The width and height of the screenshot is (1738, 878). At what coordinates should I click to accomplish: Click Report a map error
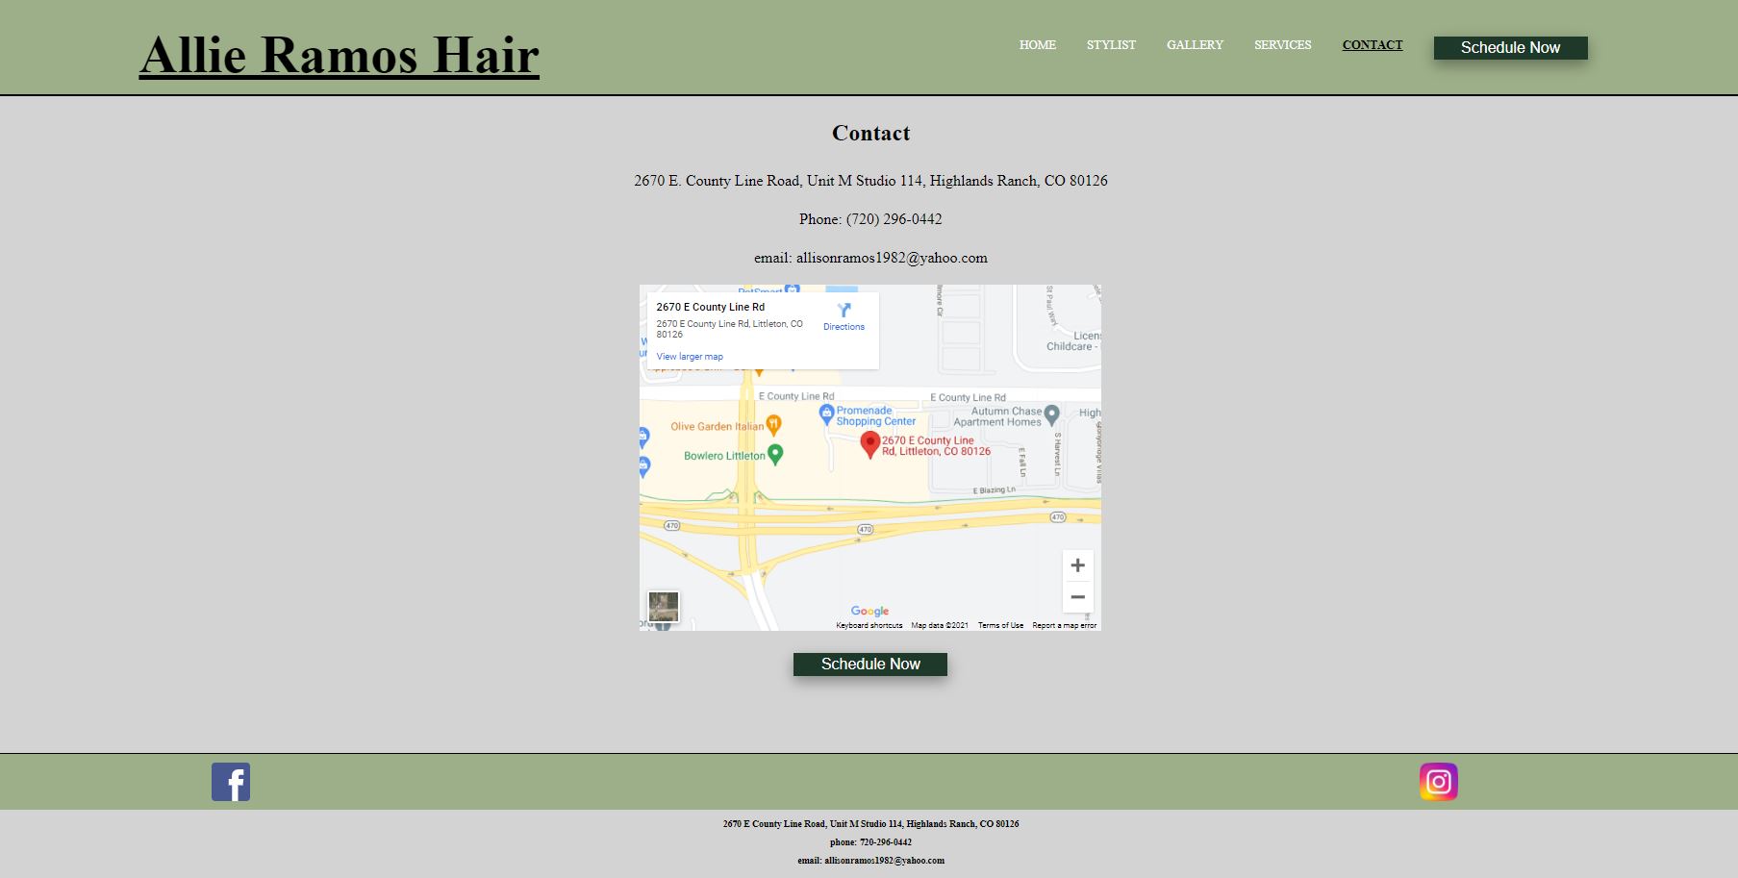pos(1064,624)
